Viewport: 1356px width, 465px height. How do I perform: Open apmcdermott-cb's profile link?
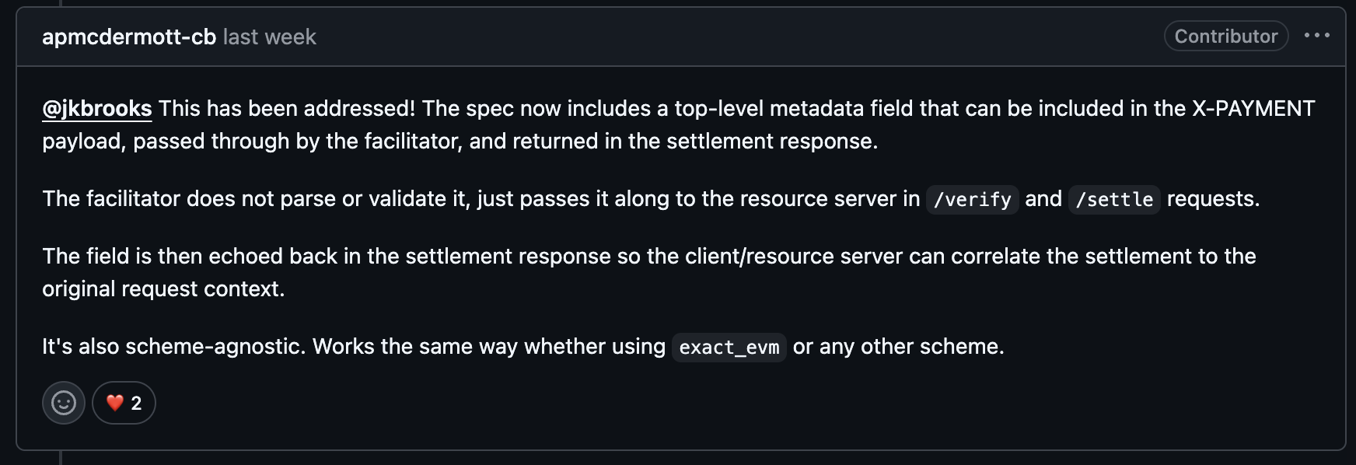click(129, 37)
